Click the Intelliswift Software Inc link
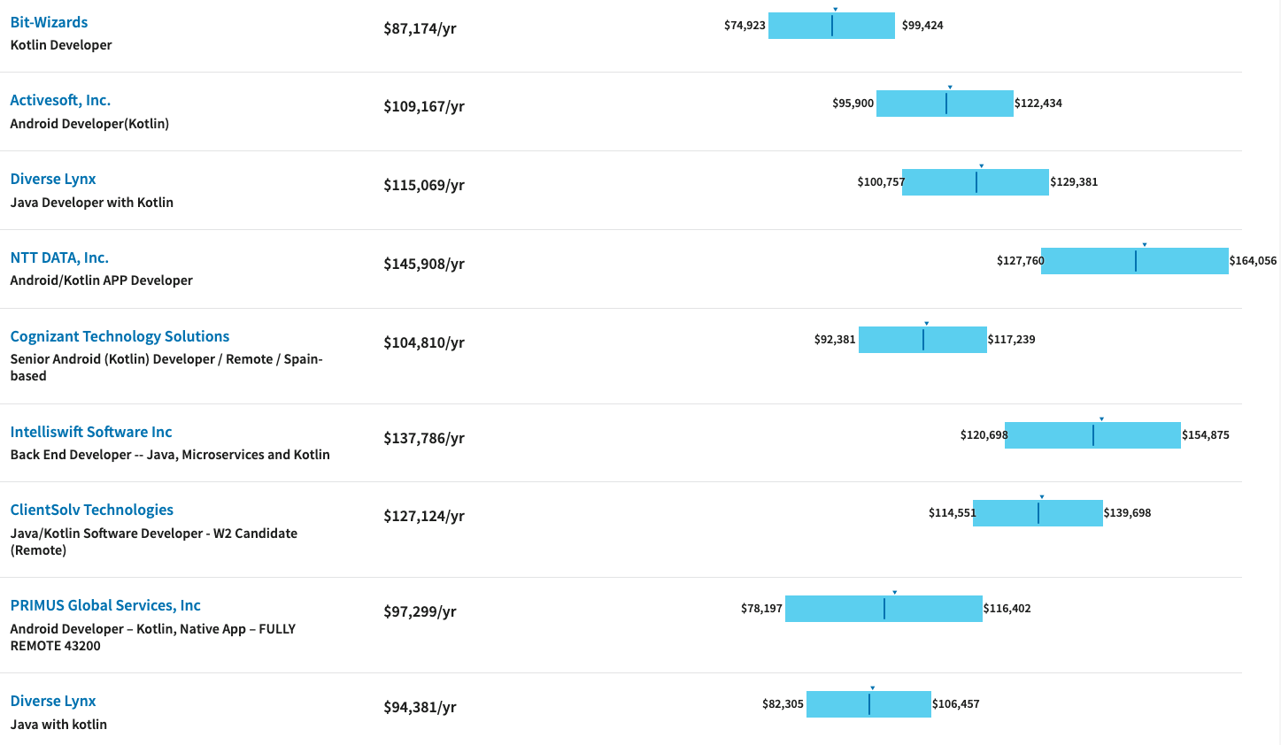 tap(91, 432)
